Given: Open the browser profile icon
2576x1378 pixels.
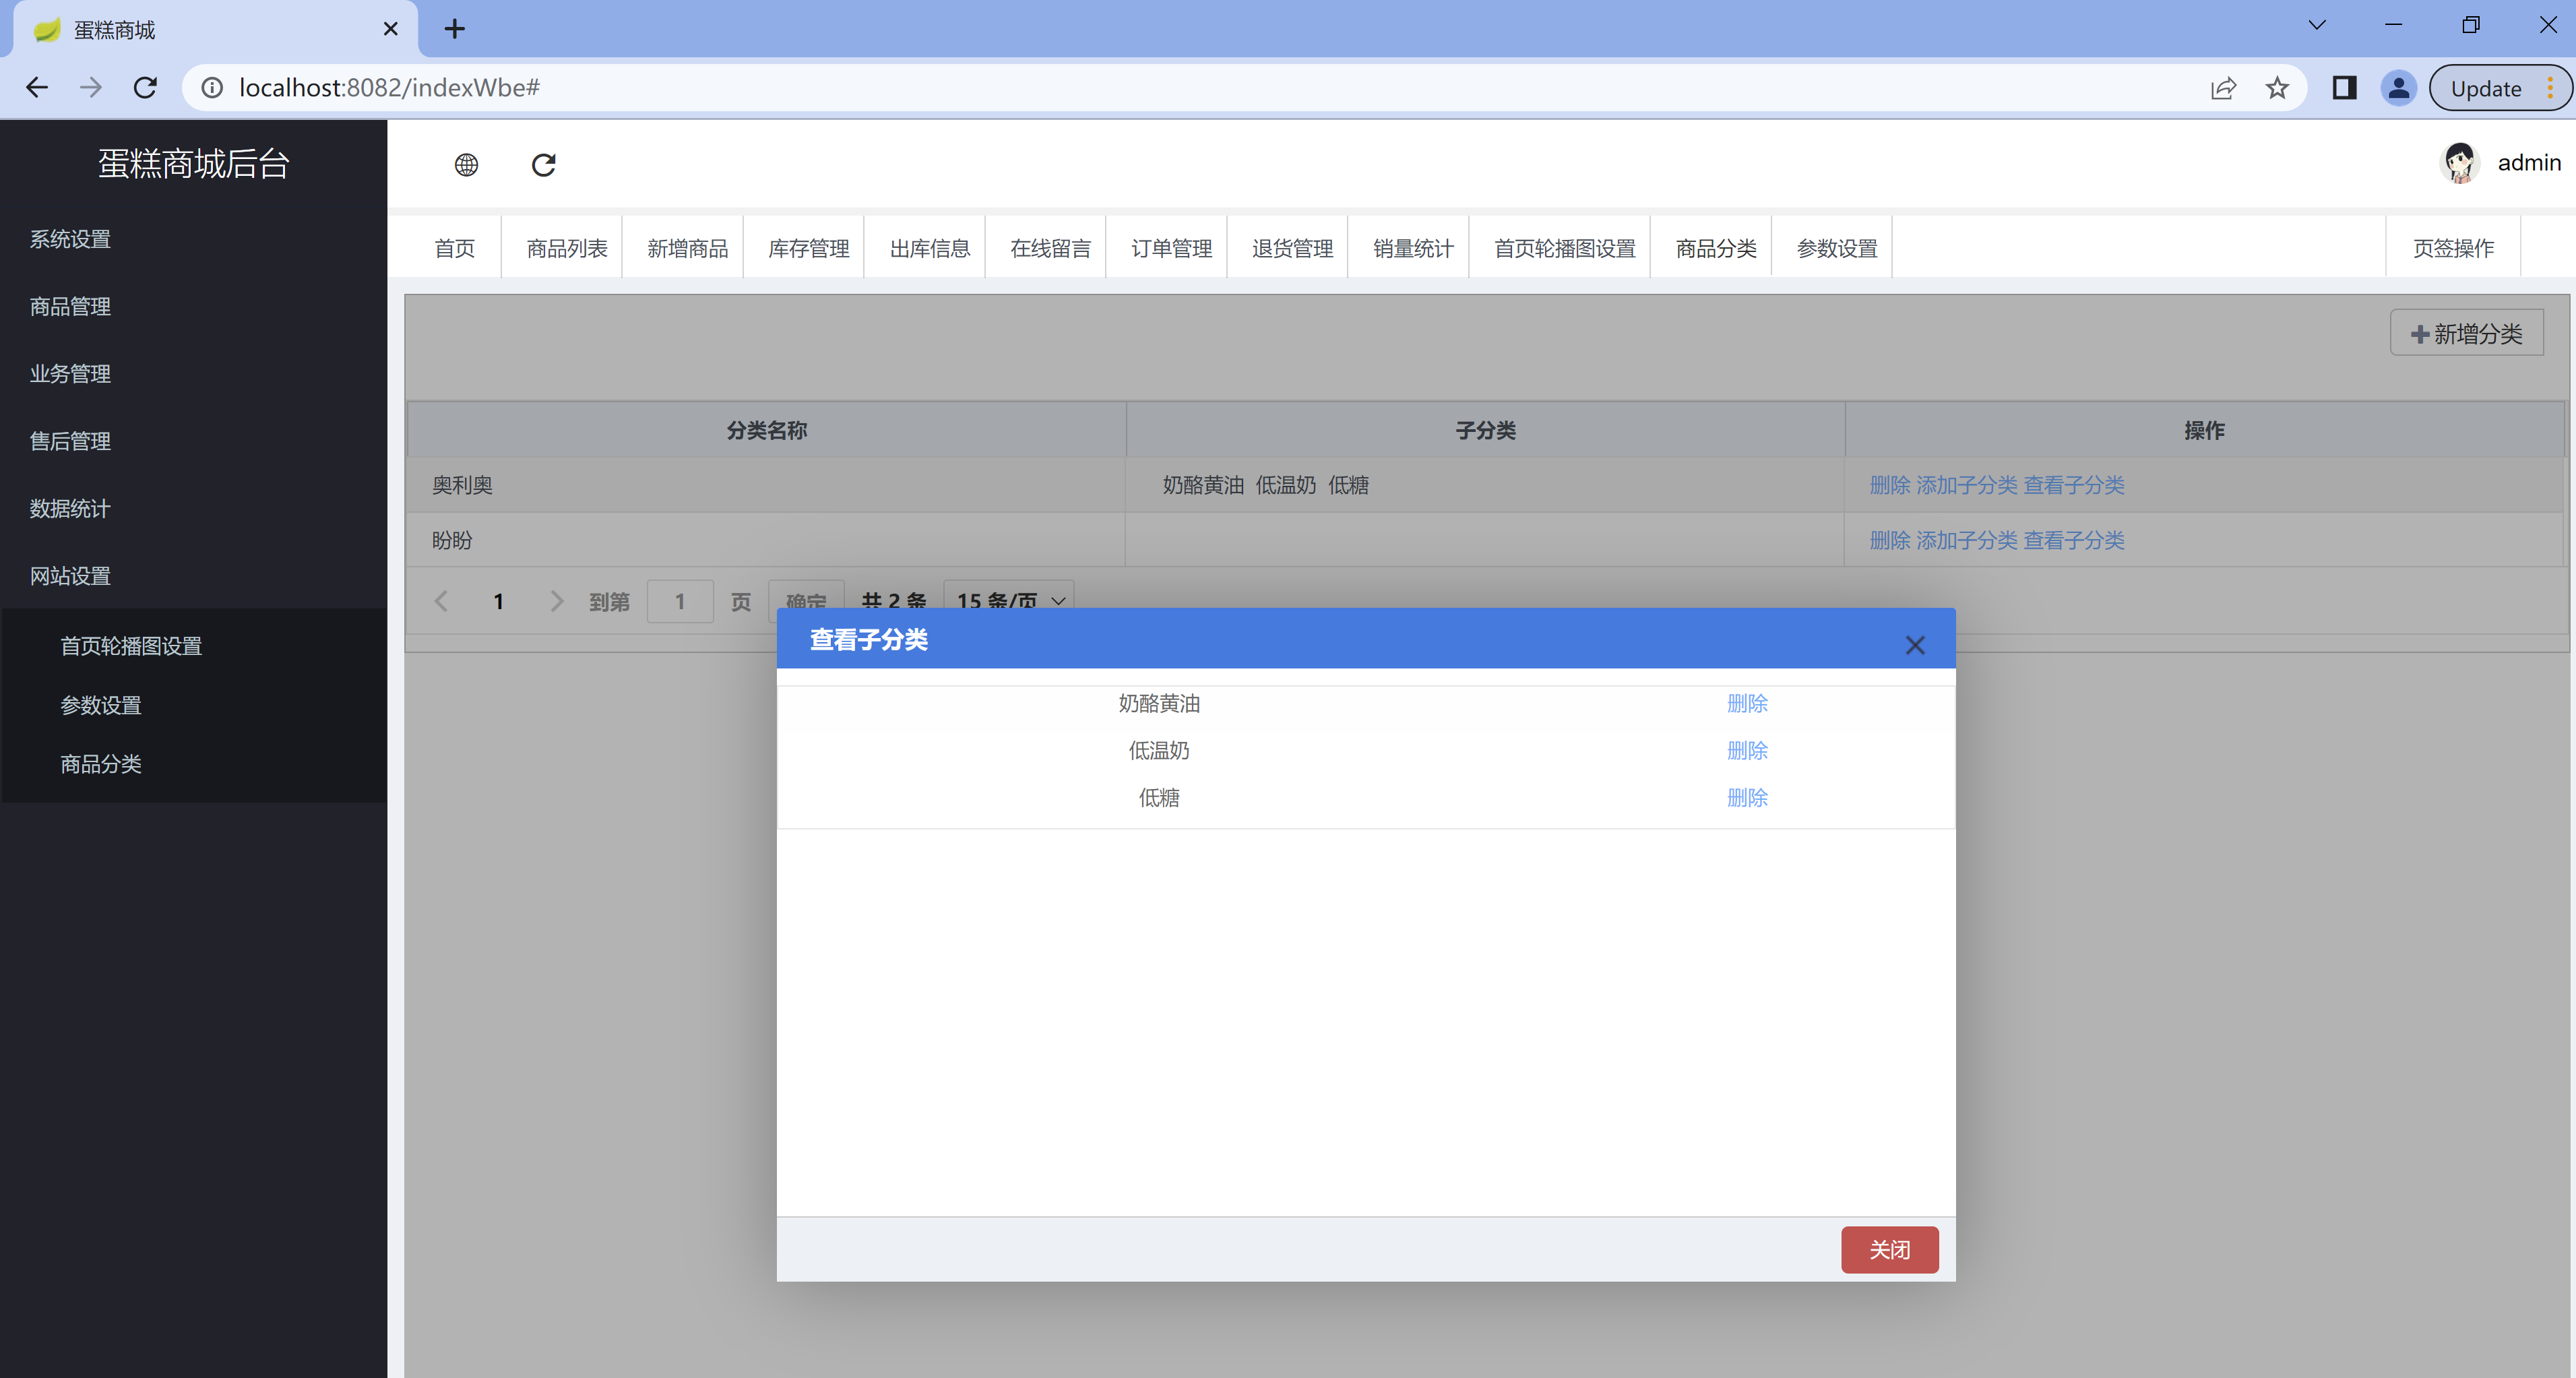Looking at the screenshot, I should 2398,88.
